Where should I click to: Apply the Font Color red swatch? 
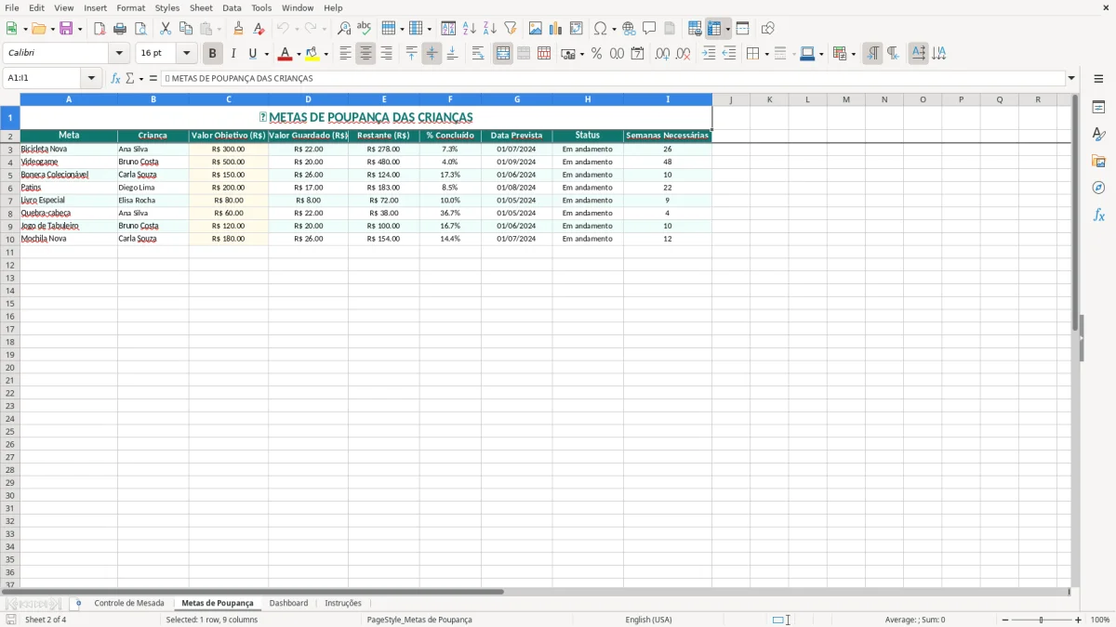(286, 54)
